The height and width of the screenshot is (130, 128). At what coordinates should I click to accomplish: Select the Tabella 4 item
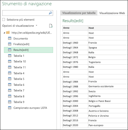19,73
